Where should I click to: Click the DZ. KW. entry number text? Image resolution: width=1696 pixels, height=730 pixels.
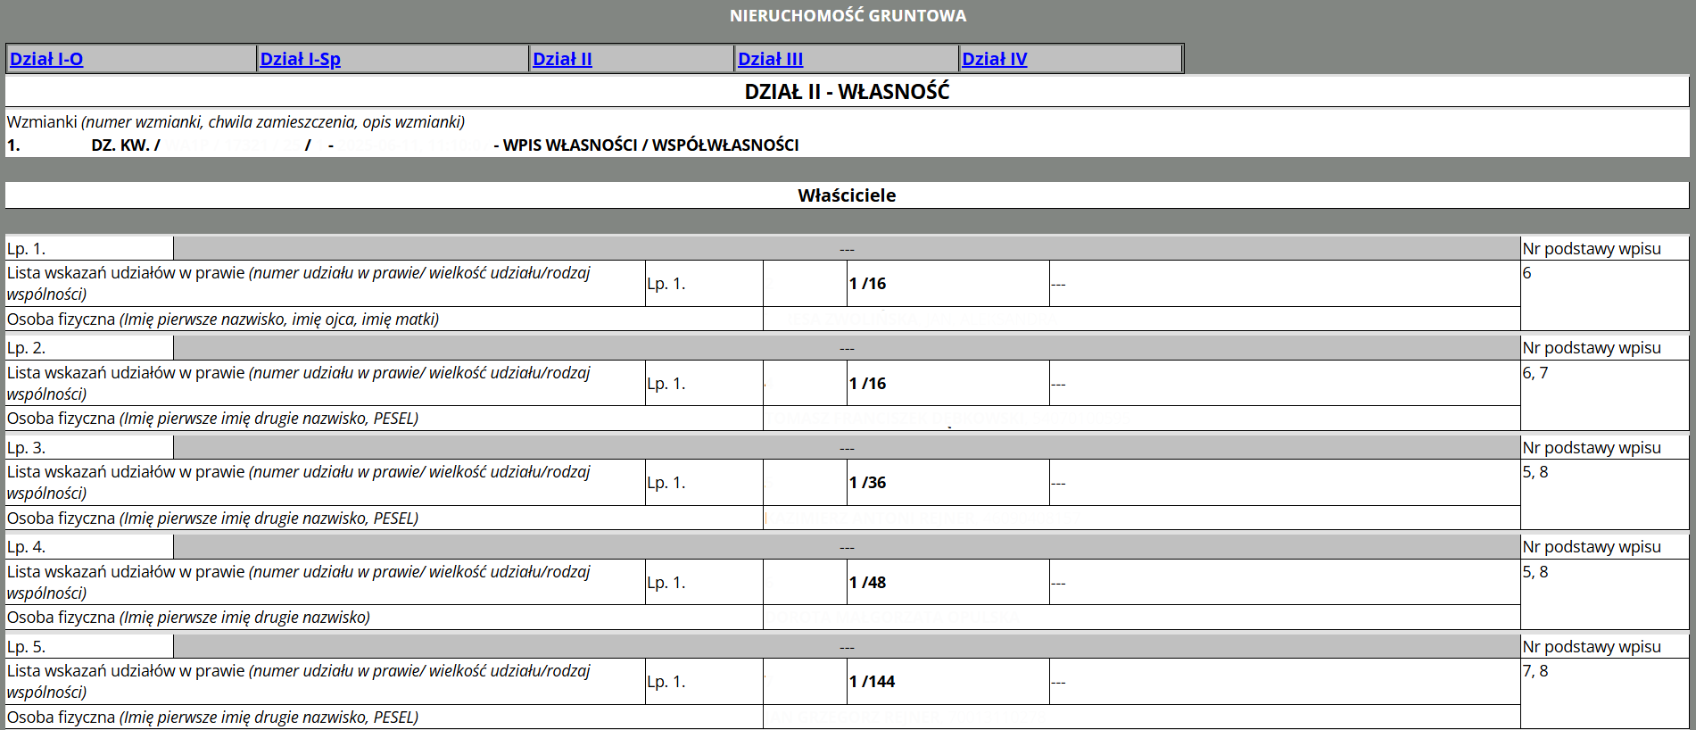pos(125,145)
